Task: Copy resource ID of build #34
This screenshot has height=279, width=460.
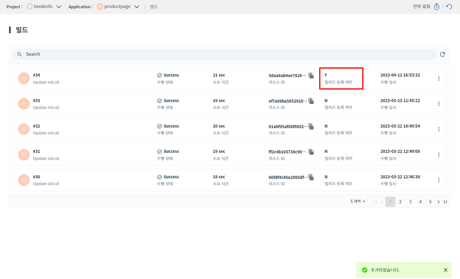Action: (311, 76)
